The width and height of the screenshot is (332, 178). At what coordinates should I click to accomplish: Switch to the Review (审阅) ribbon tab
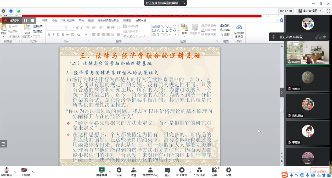click(81, 20)
